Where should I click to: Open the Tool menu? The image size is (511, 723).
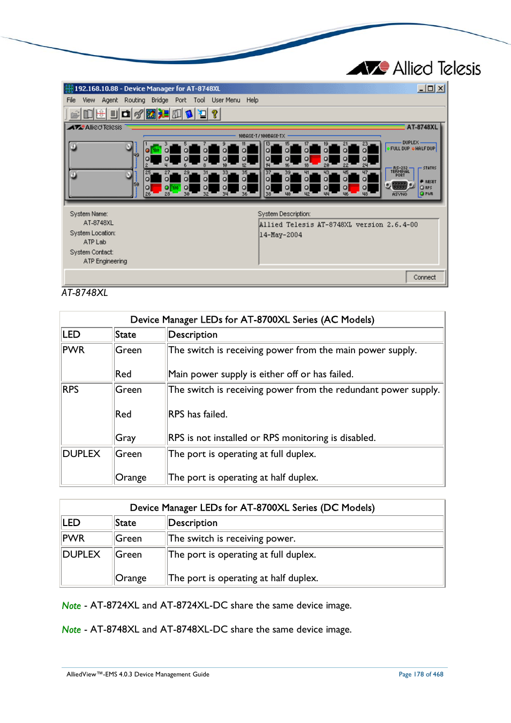[x=199, y=100]
